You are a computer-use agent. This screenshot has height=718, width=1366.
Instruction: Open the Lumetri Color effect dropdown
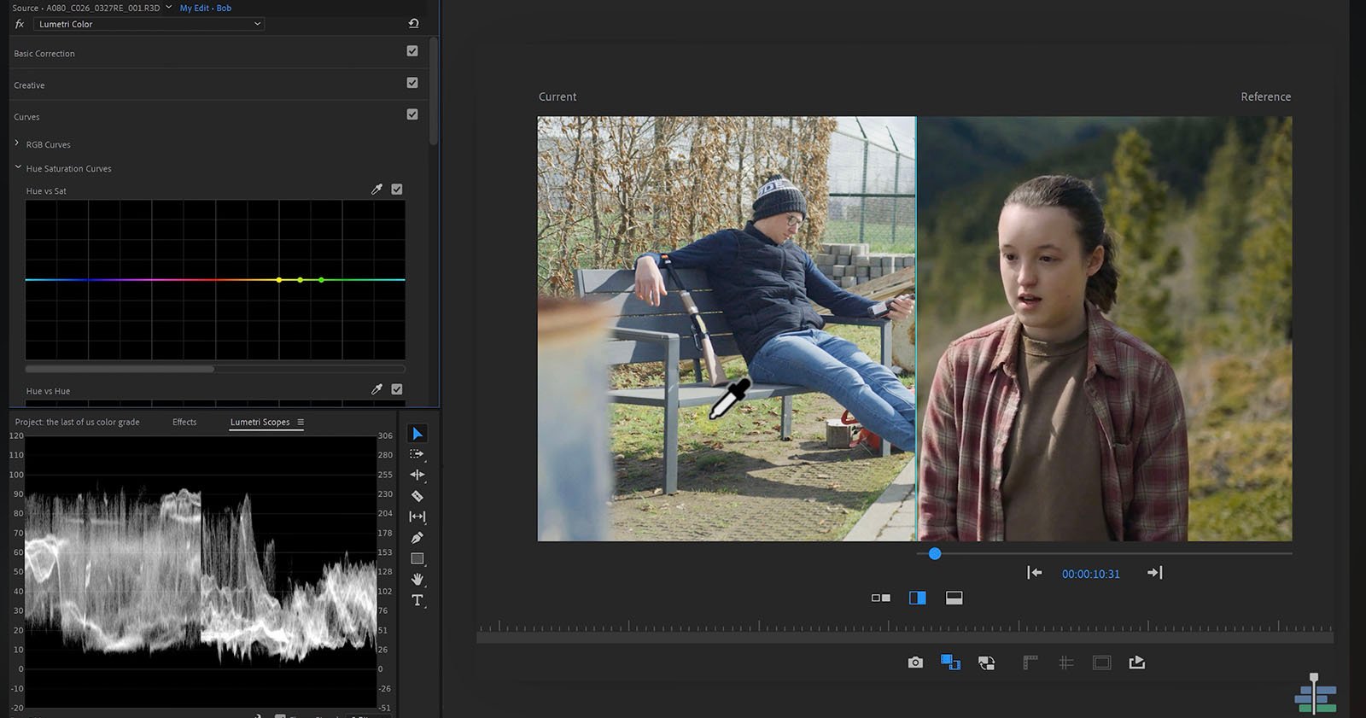149,24
